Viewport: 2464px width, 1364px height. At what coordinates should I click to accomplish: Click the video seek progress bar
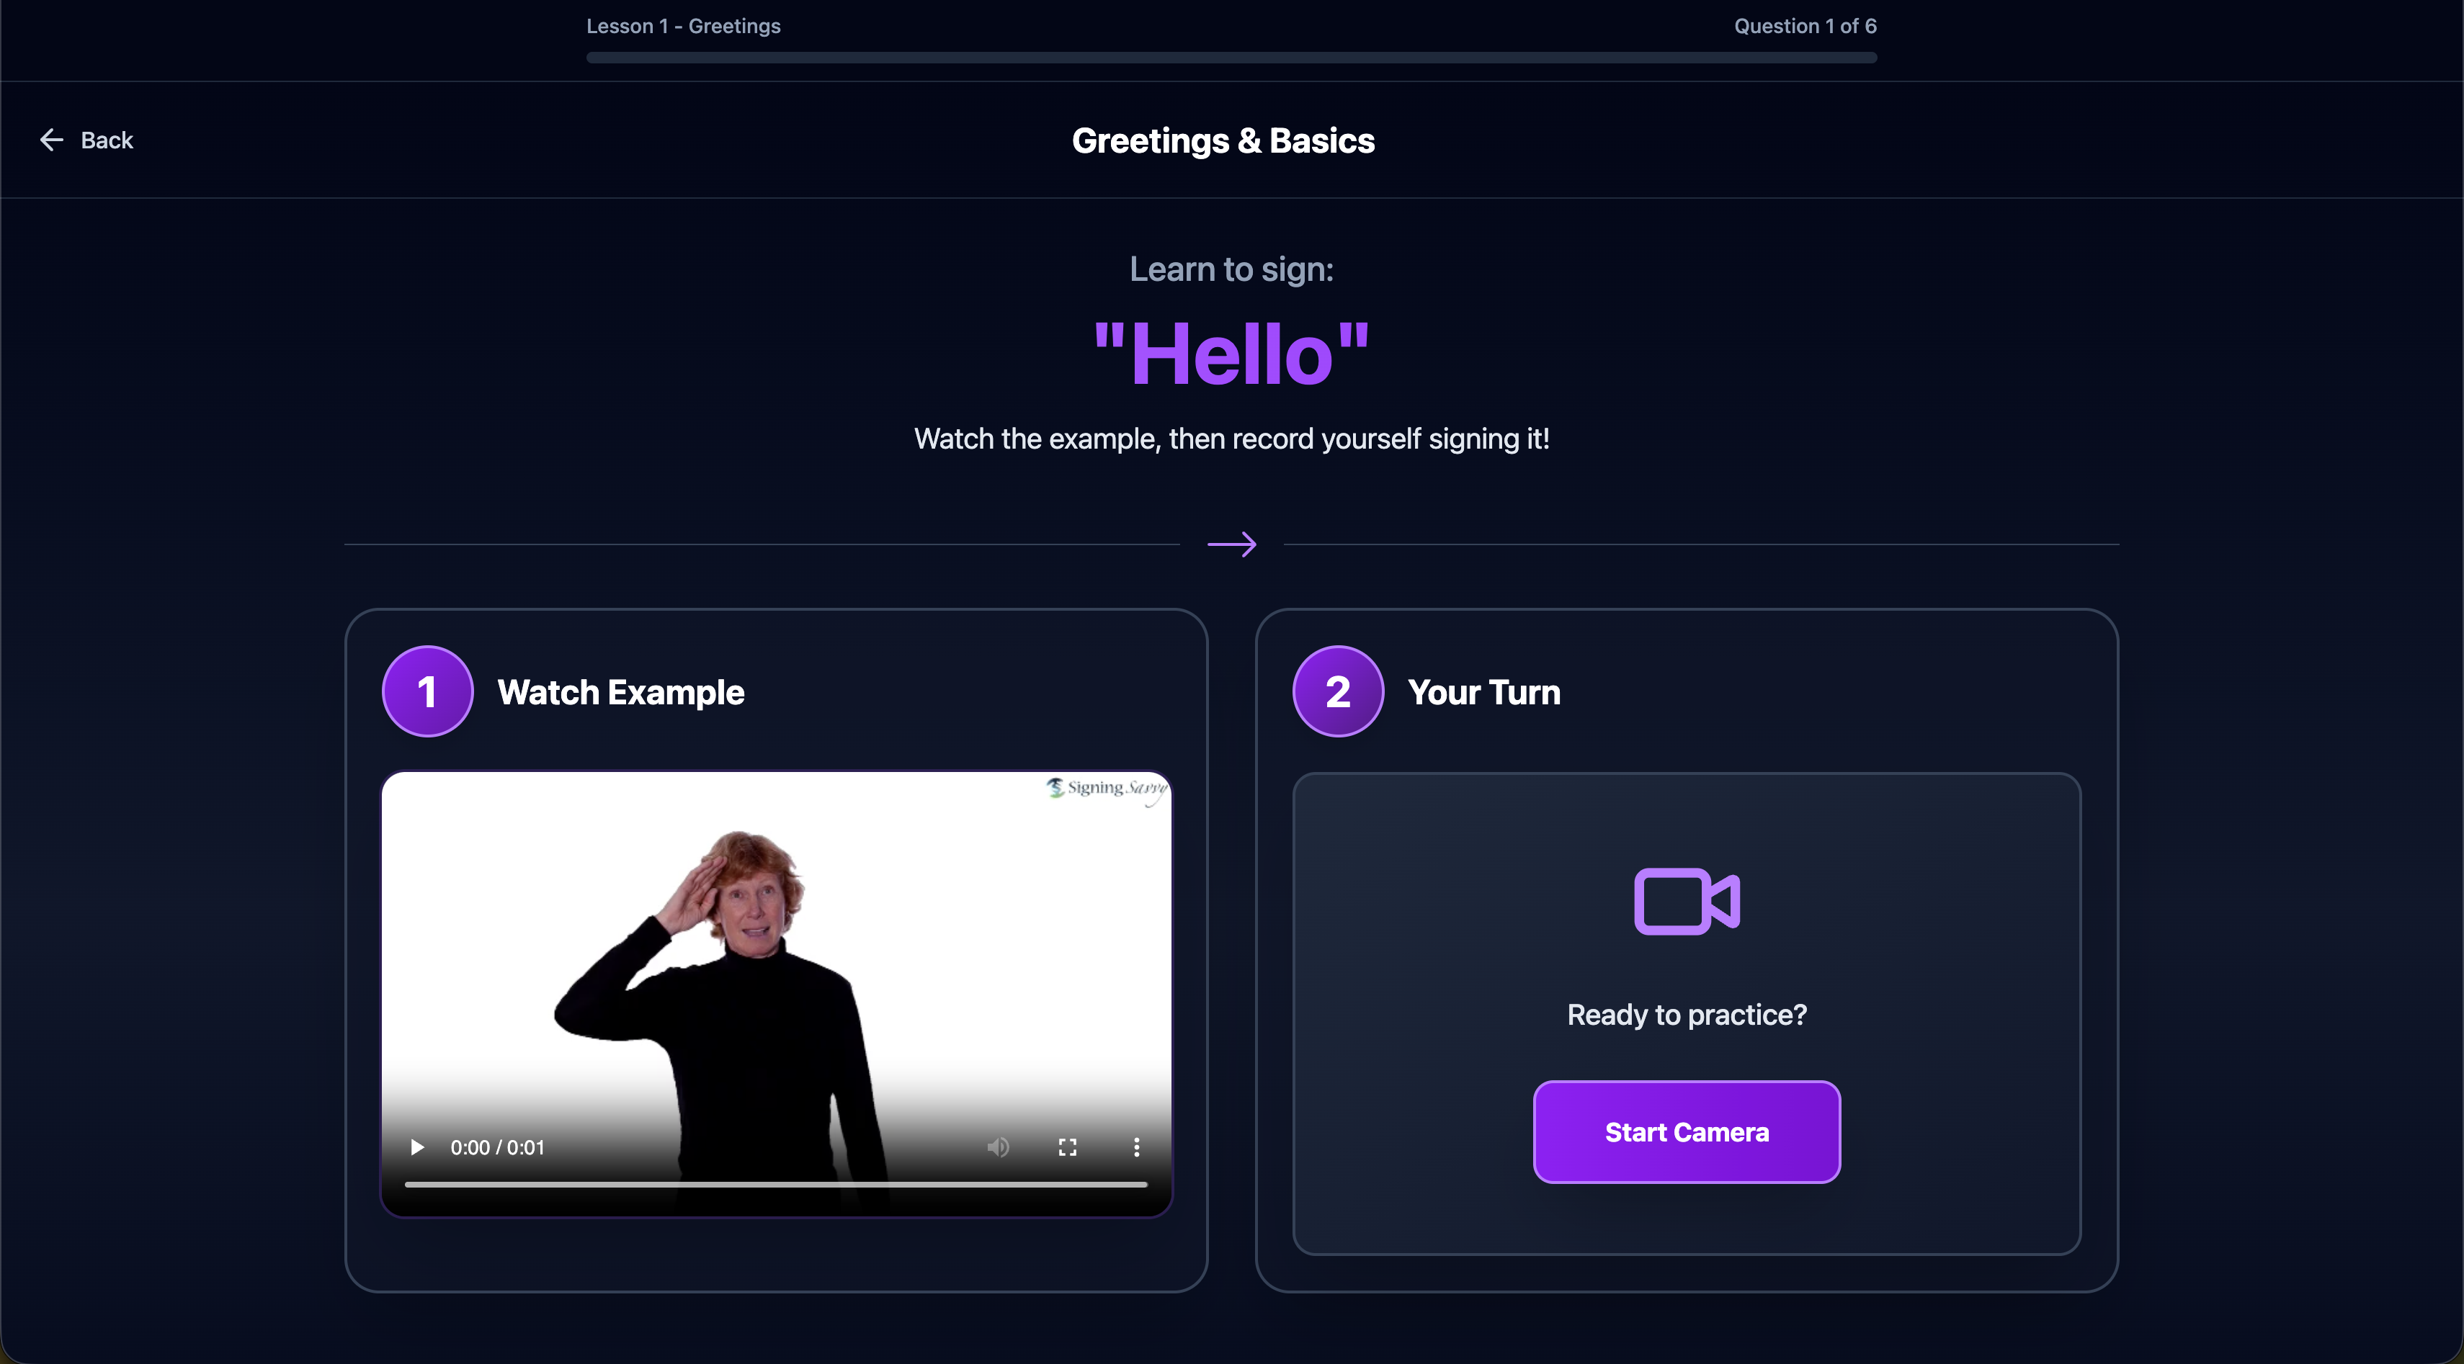pyautogui.click(x=775, y=1184)
